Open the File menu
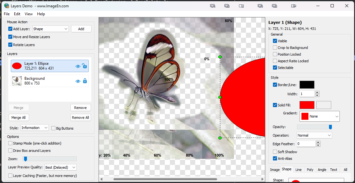The width and height of the screenshot is (355, 183). (7, 14)
